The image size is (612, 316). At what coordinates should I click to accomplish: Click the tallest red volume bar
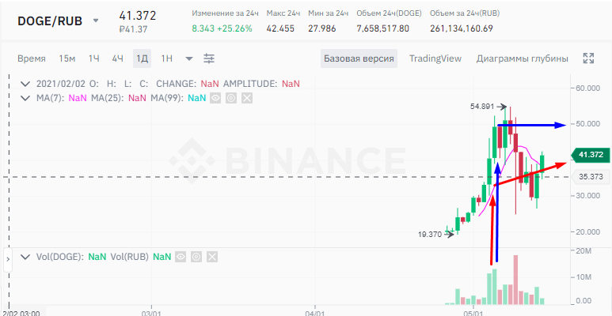515,280
